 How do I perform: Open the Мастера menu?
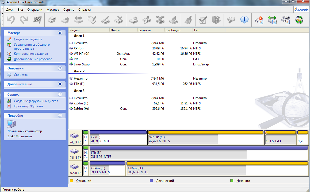coord(53,9)
